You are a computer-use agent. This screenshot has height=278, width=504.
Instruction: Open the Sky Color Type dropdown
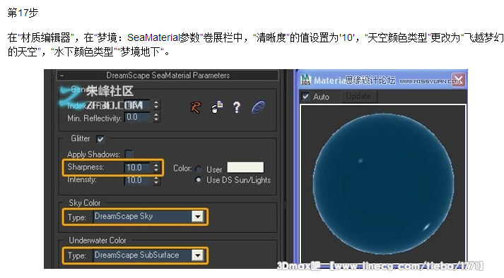(197, 217)
